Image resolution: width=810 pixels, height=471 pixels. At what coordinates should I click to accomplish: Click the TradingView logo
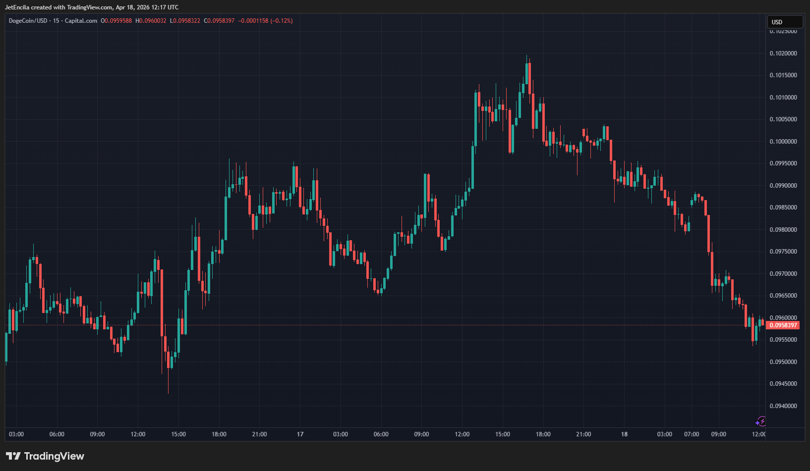coord(45,456)
